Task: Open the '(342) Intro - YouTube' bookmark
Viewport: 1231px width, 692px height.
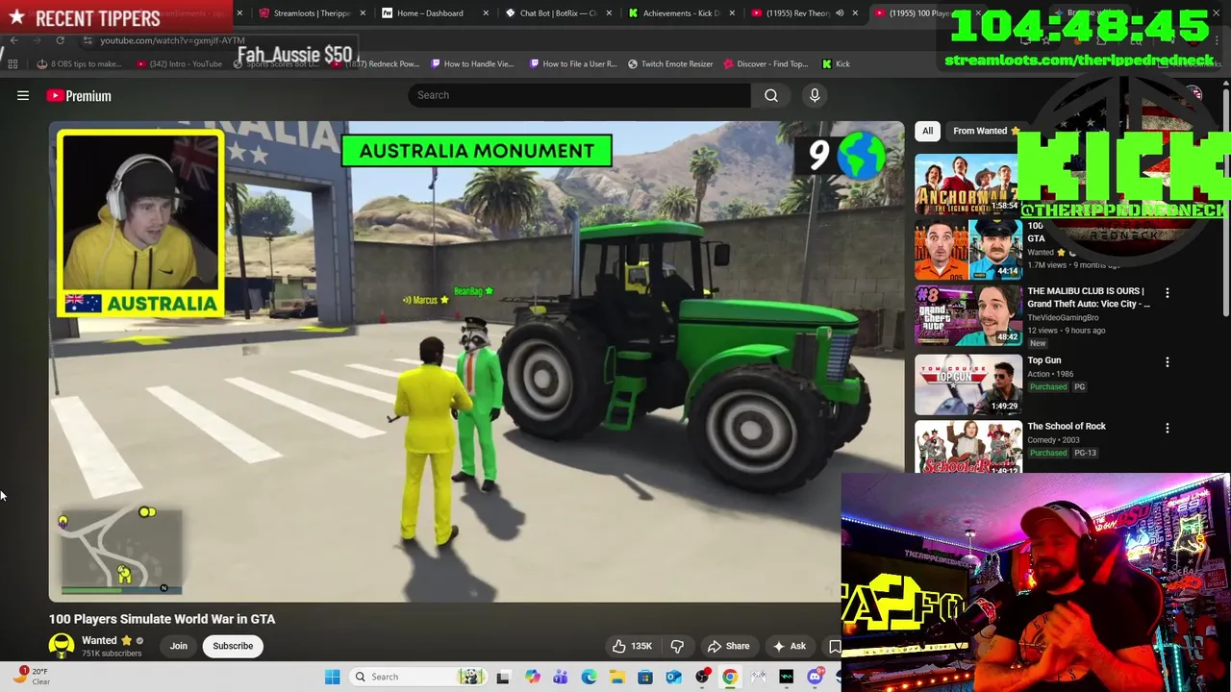Action: pos(179,63)
